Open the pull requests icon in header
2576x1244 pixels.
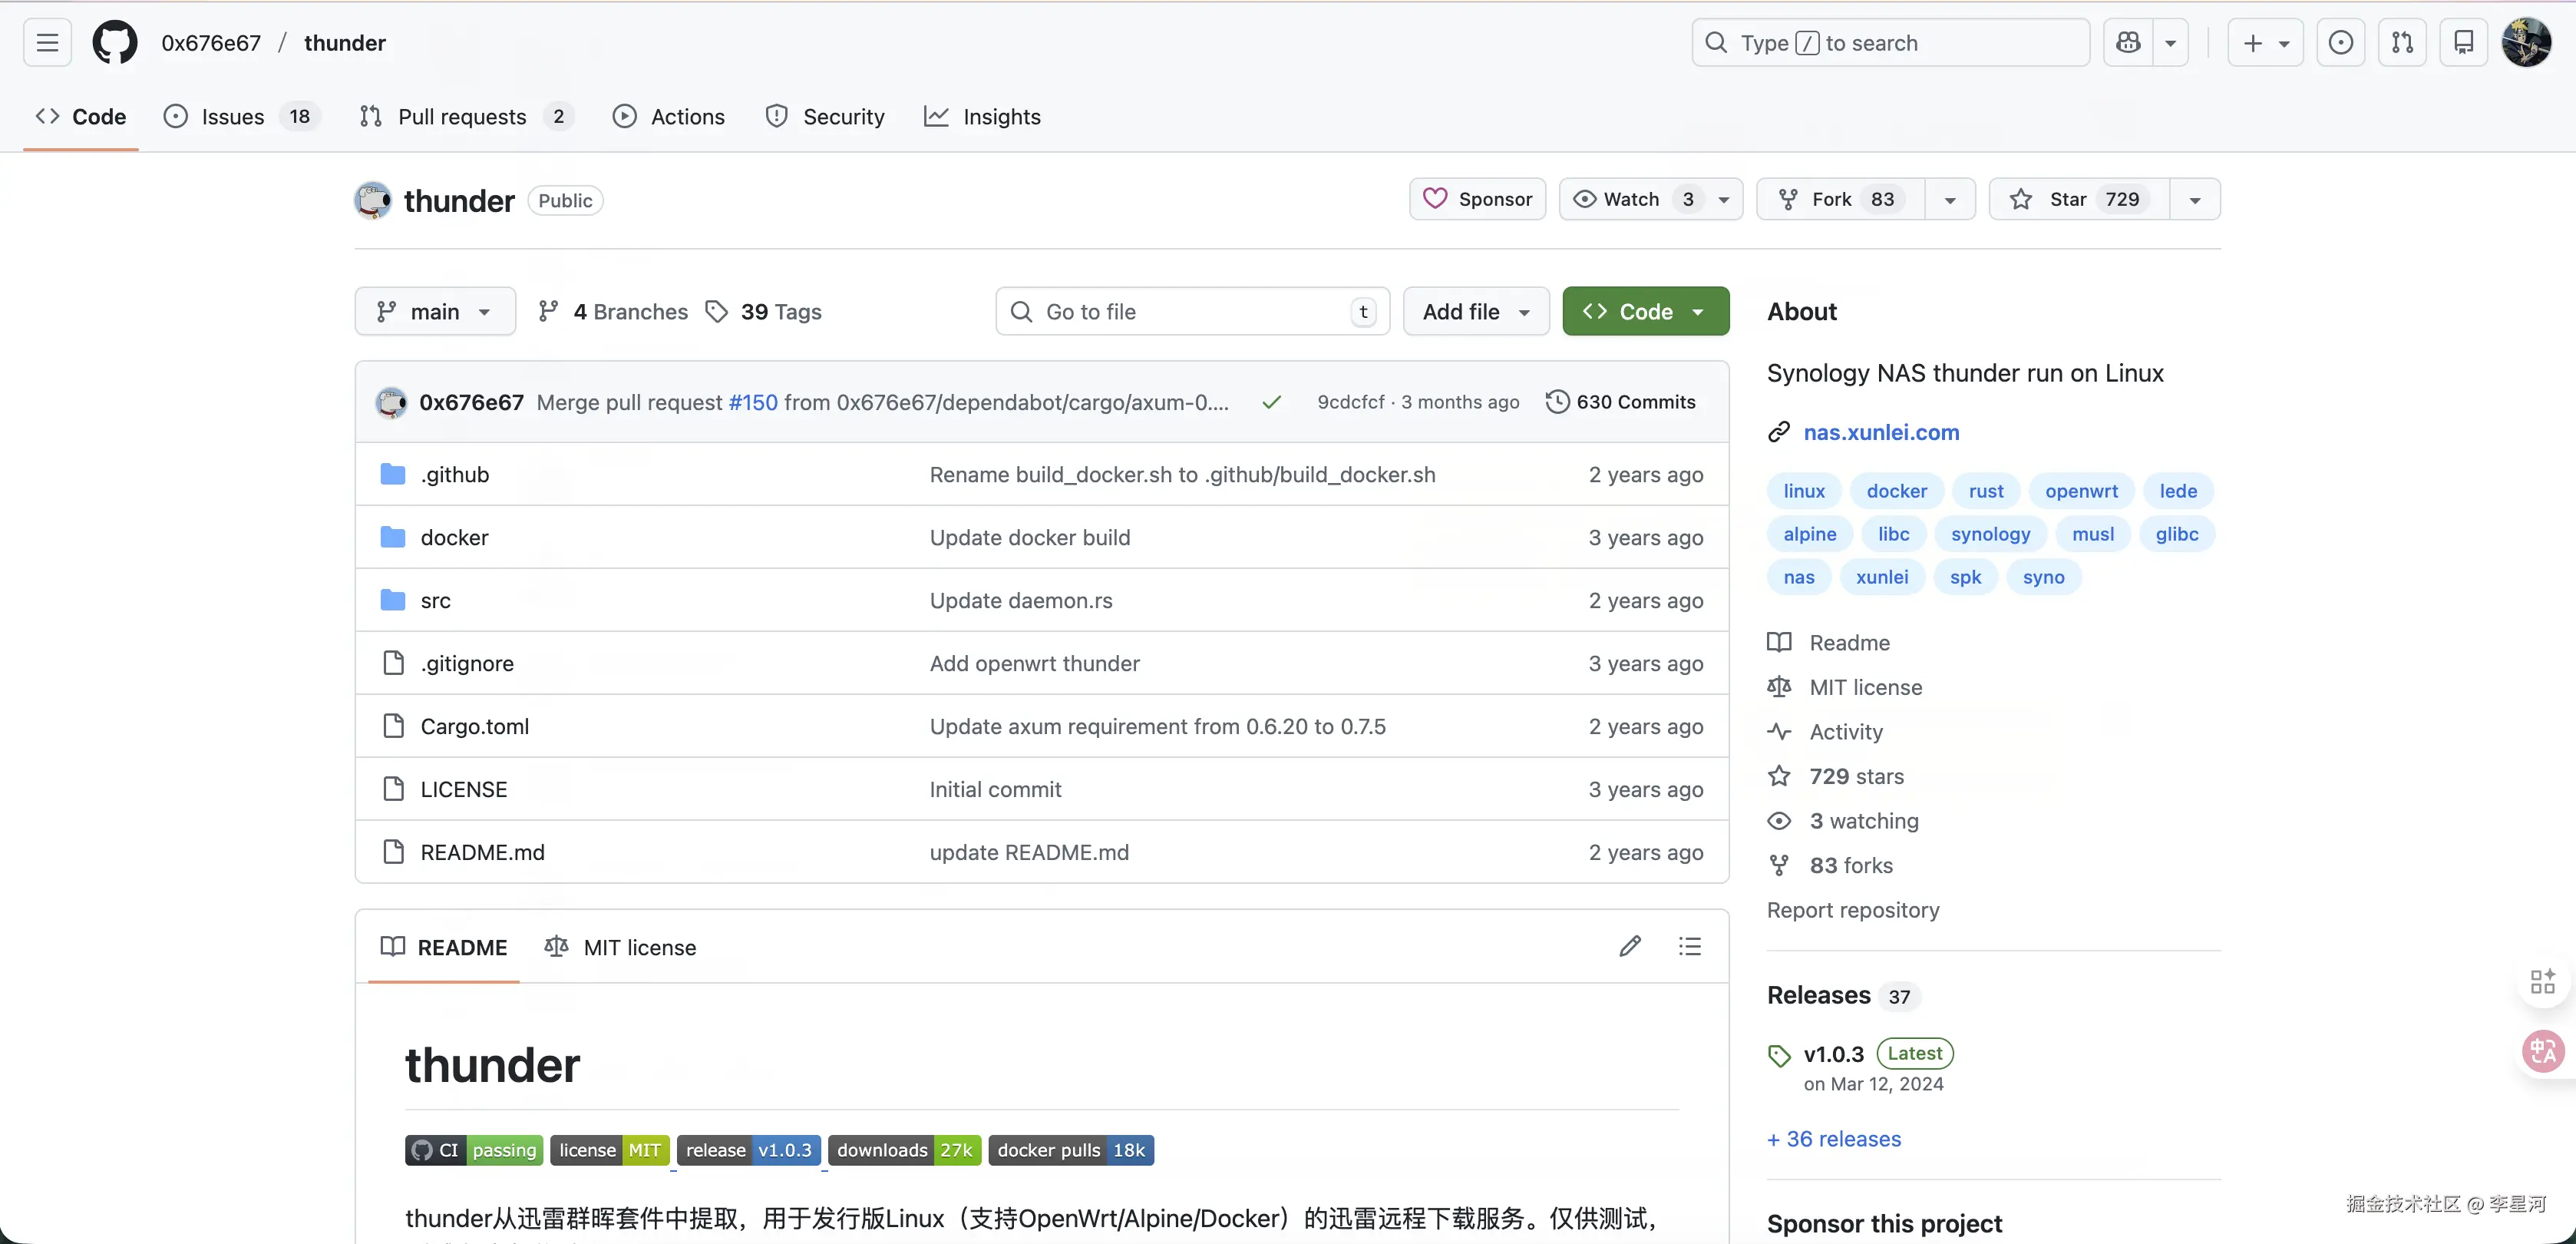(2402, 43)
